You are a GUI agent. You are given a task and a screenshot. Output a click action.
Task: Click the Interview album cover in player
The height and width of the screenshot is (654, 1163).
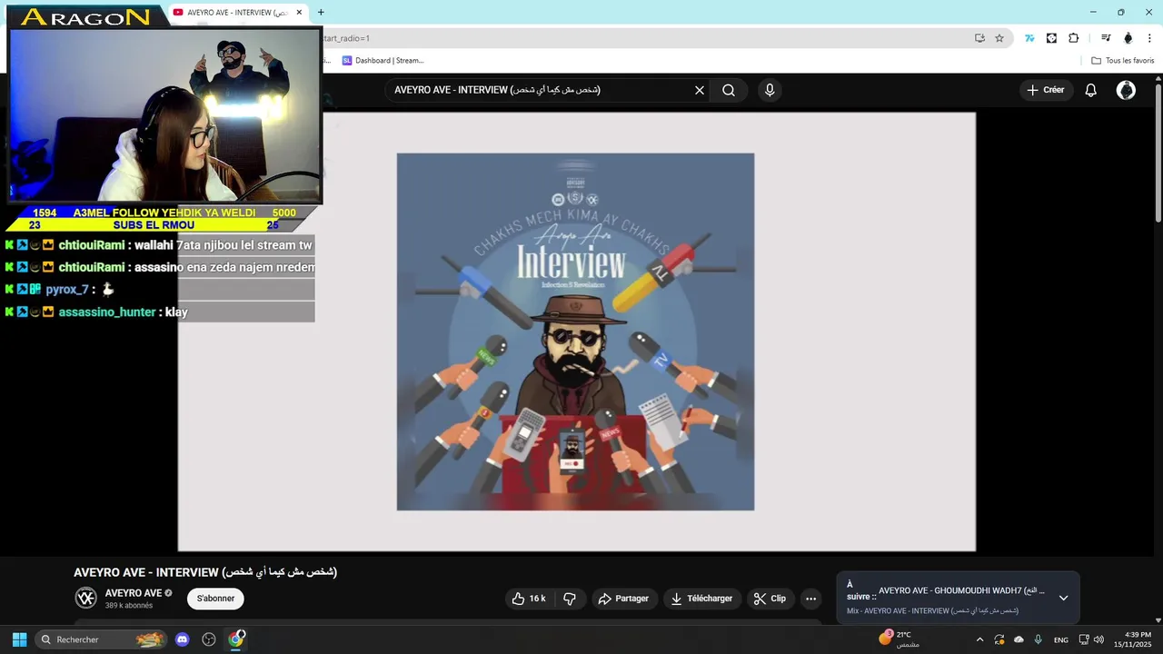click(x=575, y=332)
